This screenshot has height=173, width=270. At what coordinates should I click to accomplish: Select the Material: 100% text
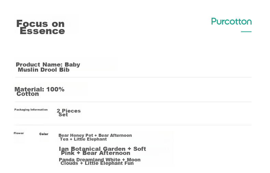pyautogui.click(x=39, y=89)
